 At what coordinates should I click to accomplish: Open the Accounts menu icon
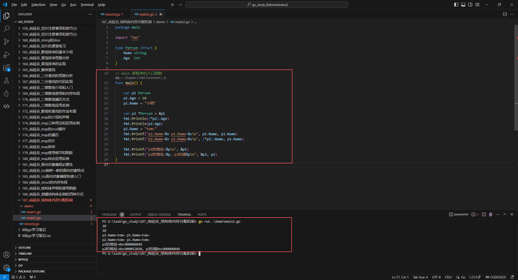pos(6,255)
